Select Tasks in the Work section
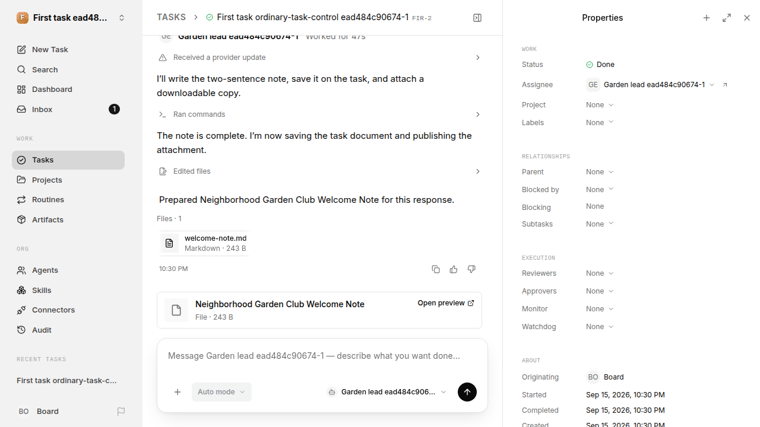This screenshot has height=427, width=760. pyautogui.click(x=68, y=160)
